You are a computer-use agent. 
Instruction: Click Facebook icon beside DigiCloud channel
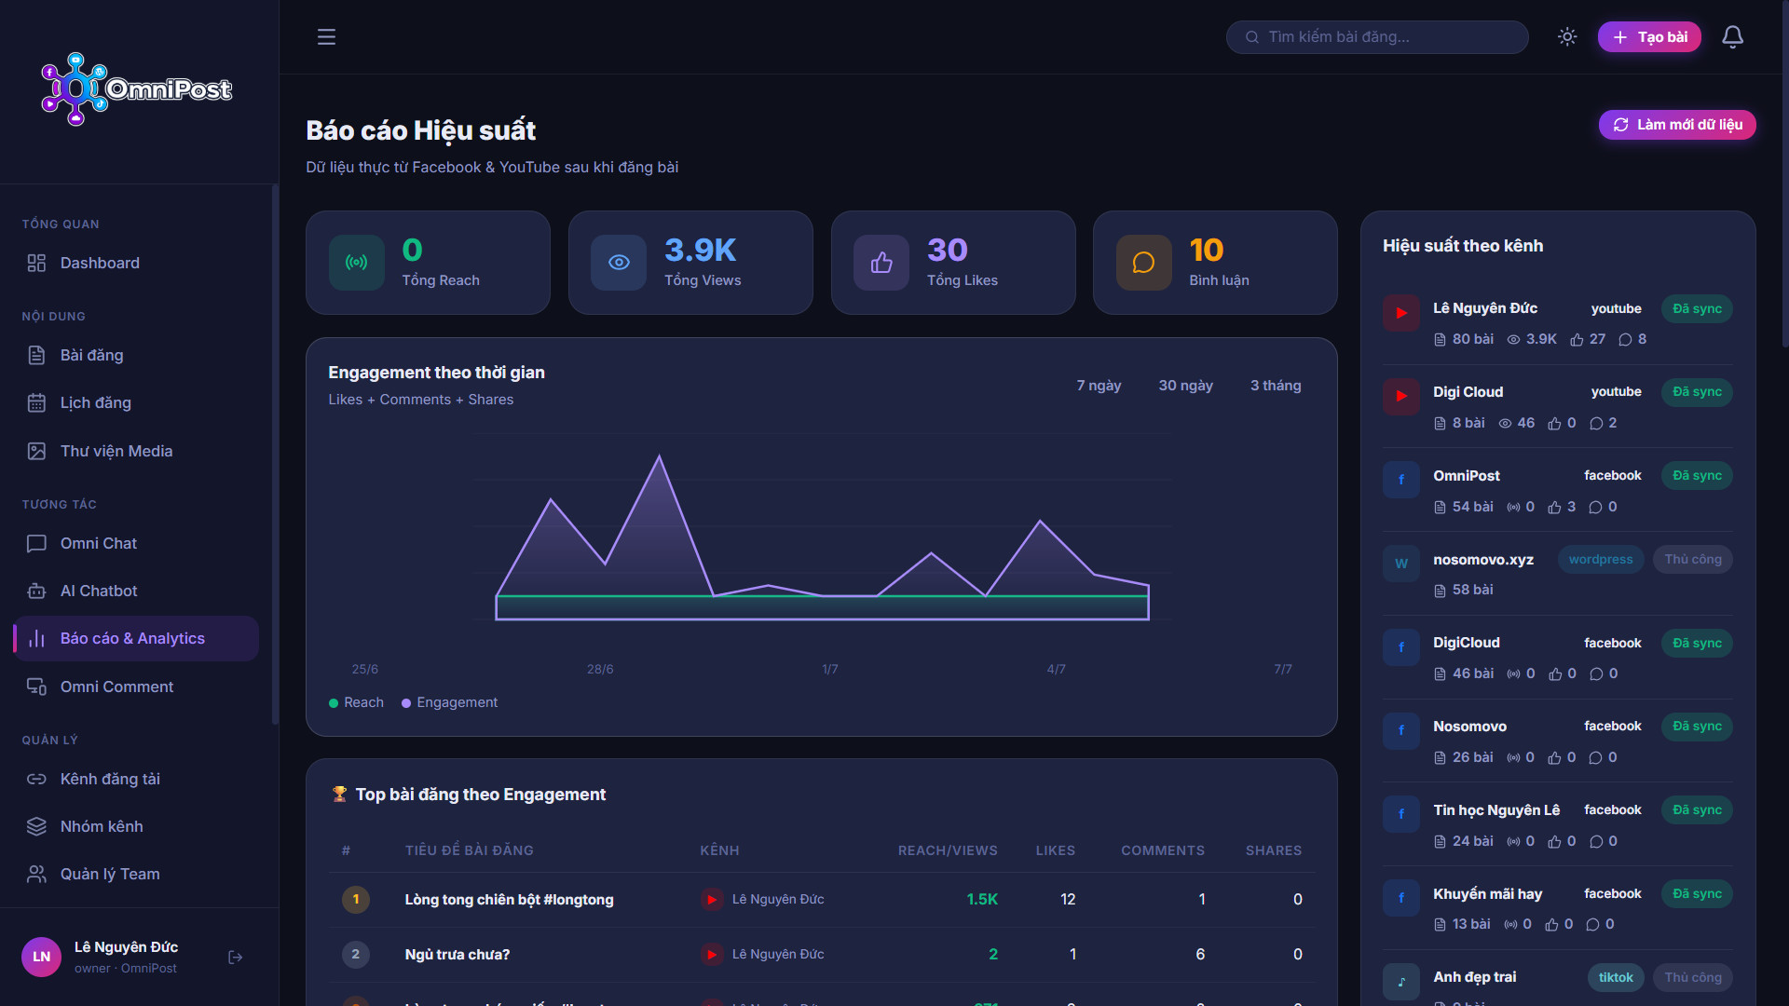tap(1401, 647)
